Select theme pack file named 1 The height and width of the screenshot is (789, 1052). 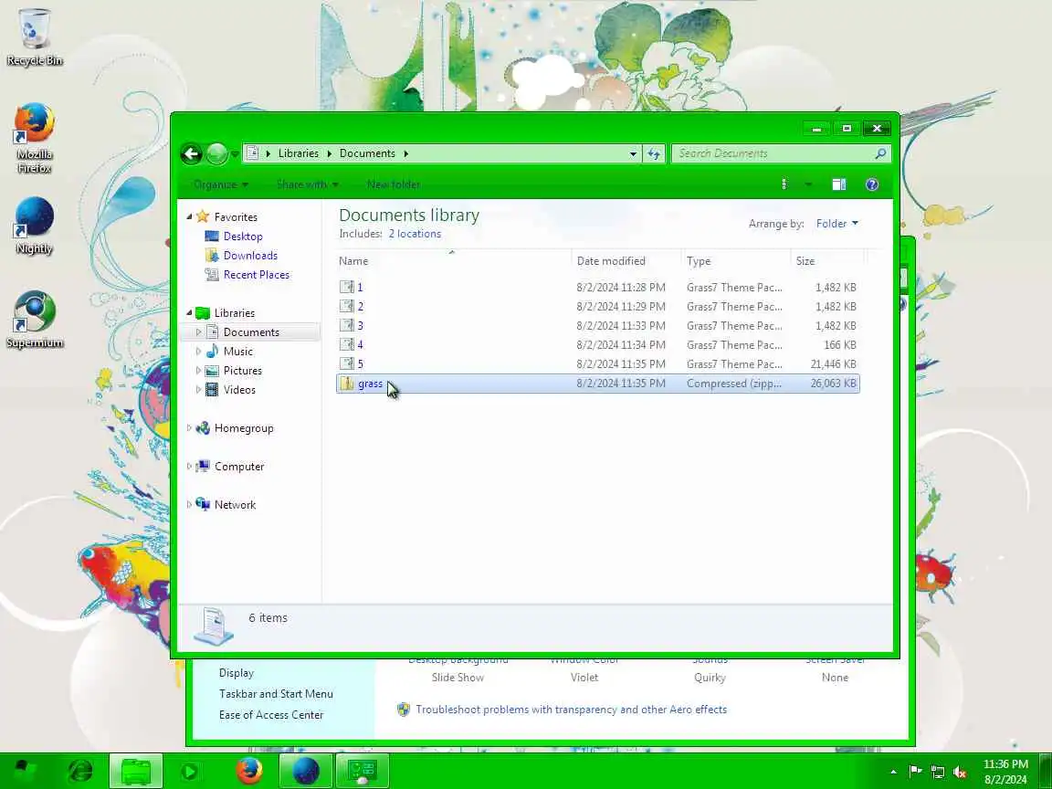point(360,287)
